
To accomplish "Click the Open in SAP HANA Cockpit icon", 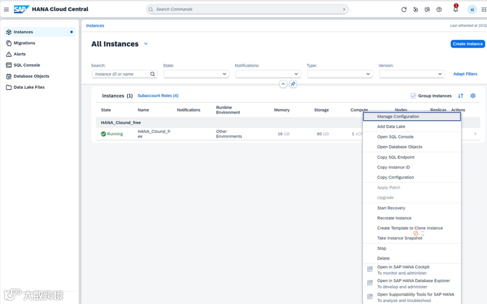I will pos(370,269).
